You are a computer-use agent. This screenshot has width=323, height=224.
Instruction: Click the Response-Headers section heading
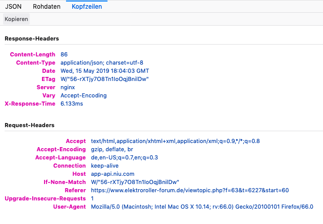point(32,38)
